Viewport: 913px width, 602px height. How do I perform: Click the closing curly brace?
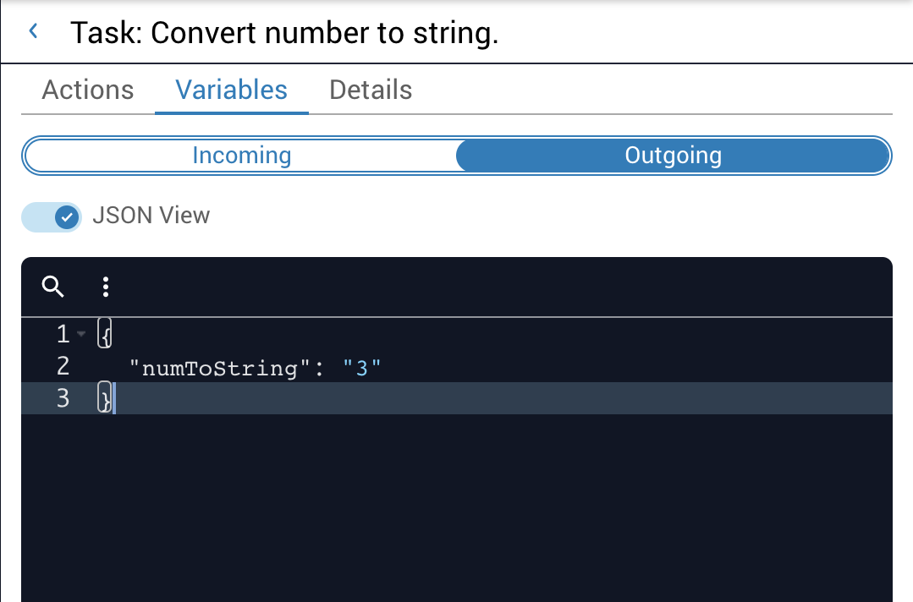pos(105,398)
